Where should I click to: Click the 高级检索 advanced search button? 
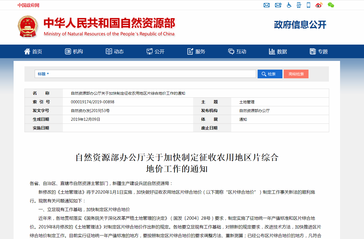click(x=296, y=74)
